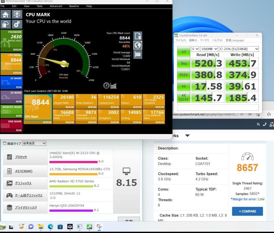Click the speedometer gauge view icon

tap(107, 86)
